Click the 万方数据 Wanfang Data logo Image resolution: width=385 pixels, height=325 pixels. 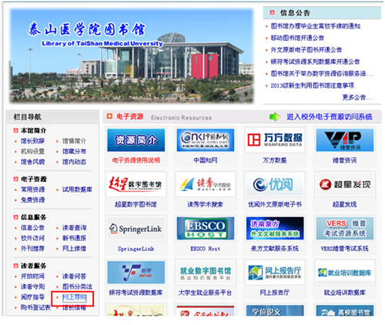pyautogui.click(x=275, y=140)
